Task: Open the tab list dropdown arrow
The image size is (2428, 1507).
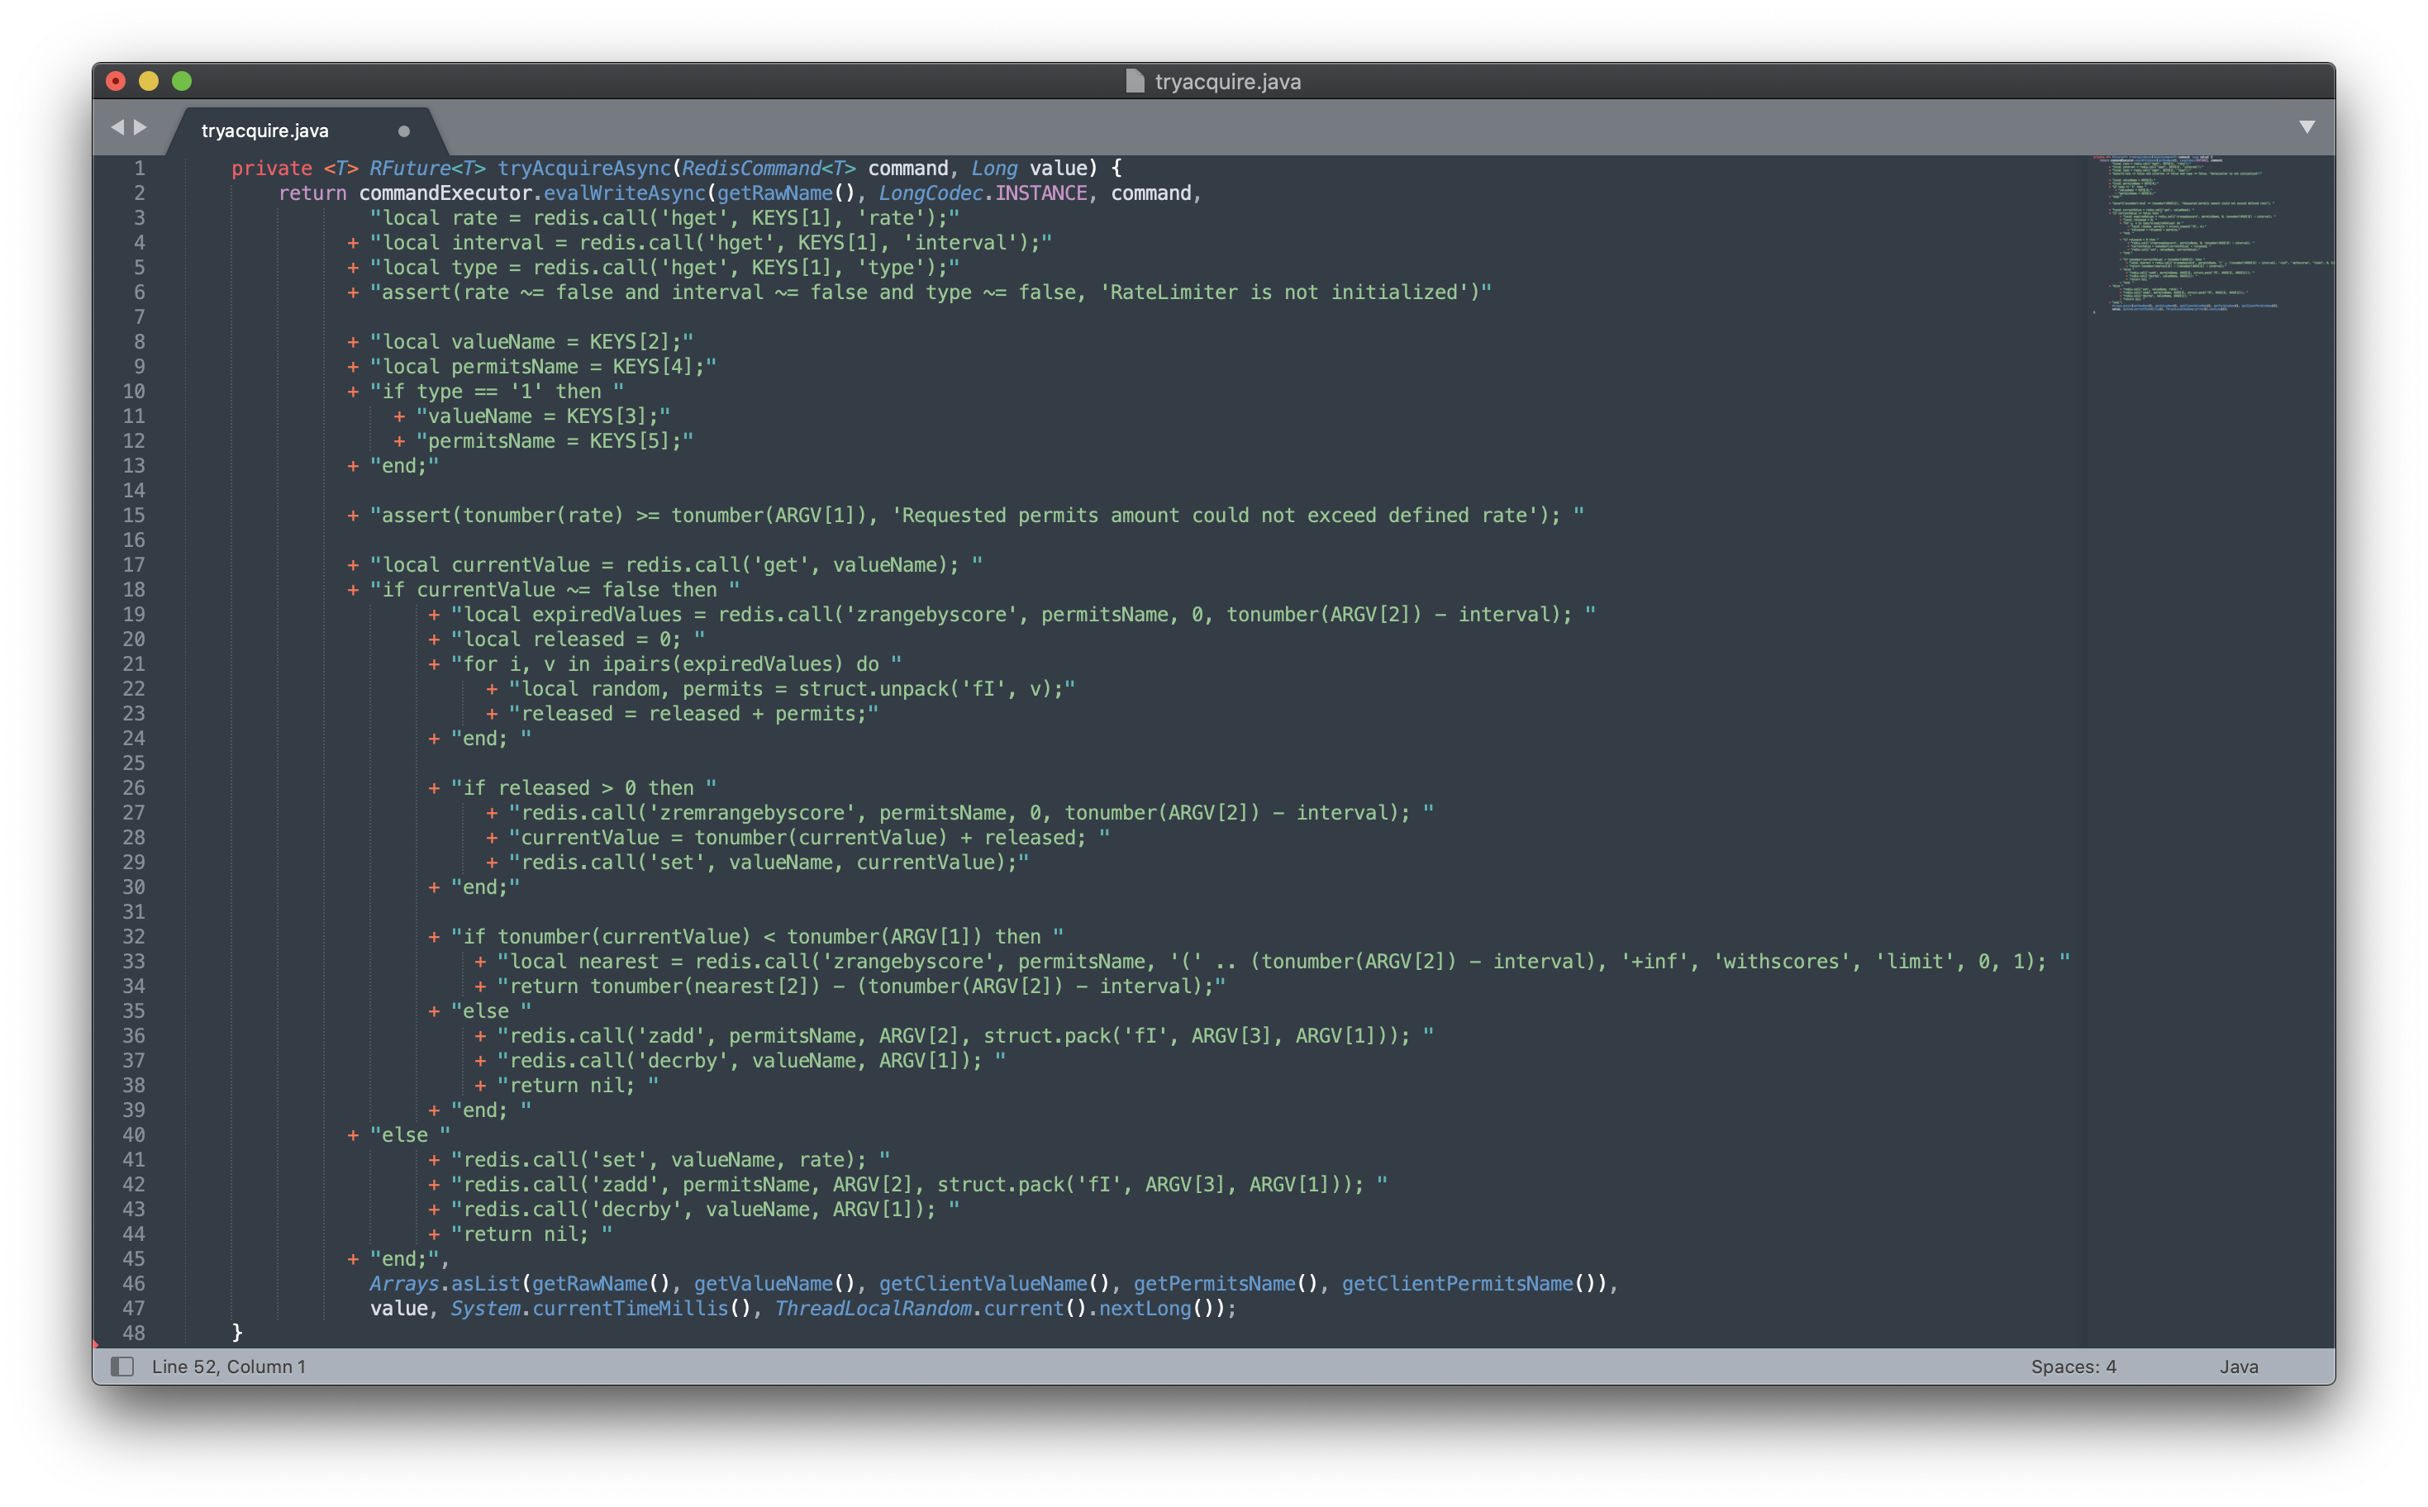Action: tap(2307, 127)
